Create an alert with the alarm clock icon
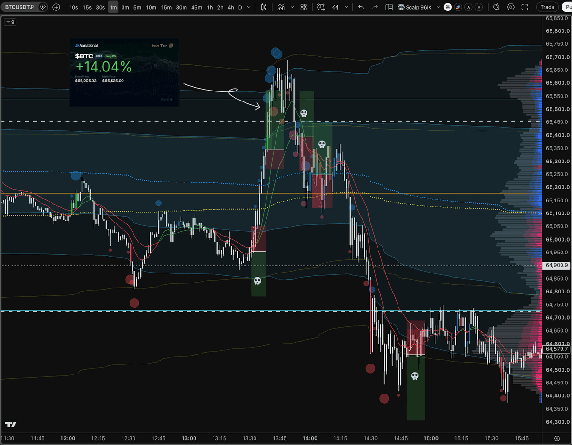572x445 pixels. [321, 7]
